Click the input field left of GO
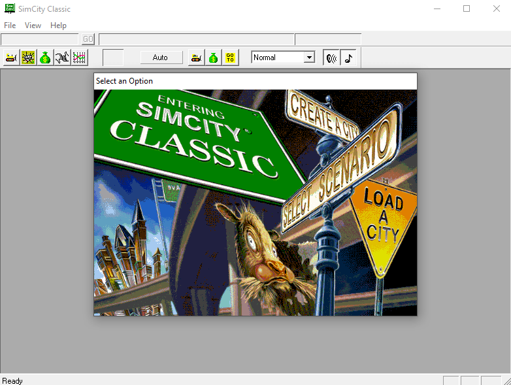 40,39
